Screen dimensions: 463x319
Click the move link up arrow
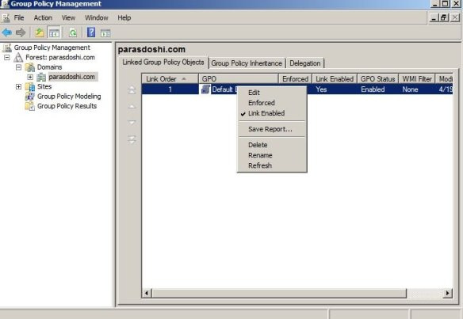coord(132,106)
